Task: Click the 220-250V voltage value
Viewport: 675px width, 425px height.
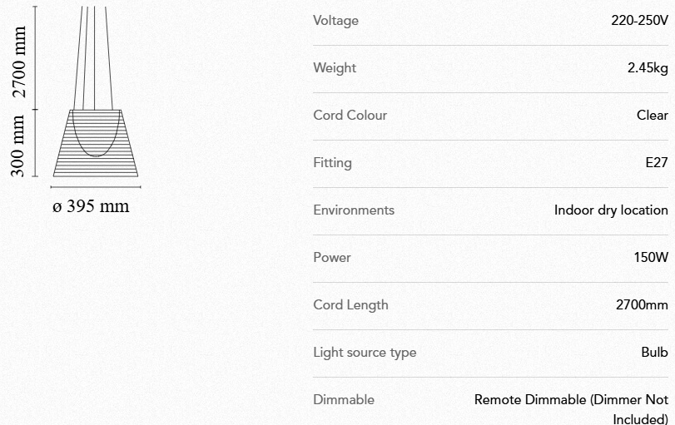Action: pos(639,21)
